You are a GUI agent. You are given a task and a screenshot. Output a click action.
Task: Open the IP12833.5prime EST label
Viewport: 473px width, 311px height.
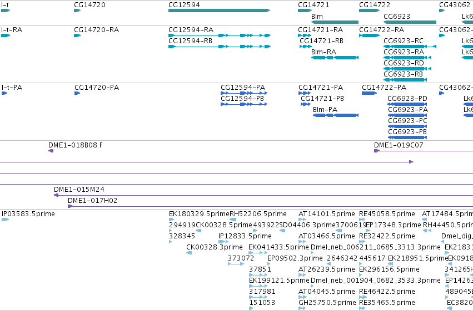pyautogui.click(x=245, y=236)
